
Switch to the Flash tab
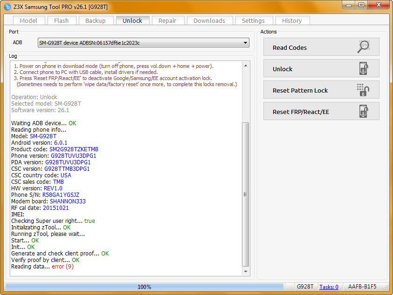pyautogui.click(x=62, y=20)
